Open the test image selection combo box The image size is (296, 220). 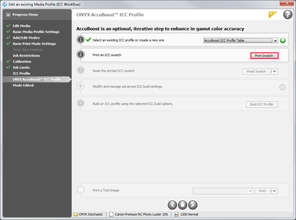(x=223, y=191)
